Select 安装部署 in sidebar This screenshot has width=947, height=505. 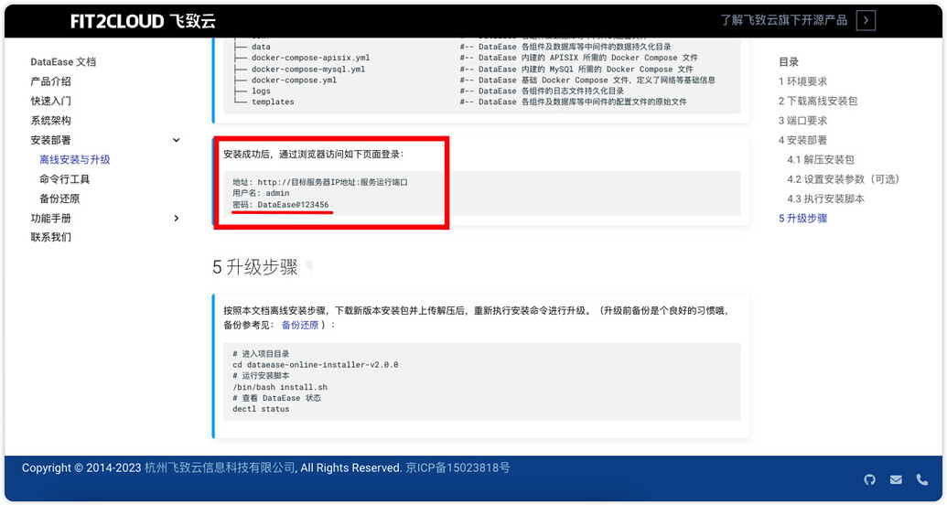(50, 140)
